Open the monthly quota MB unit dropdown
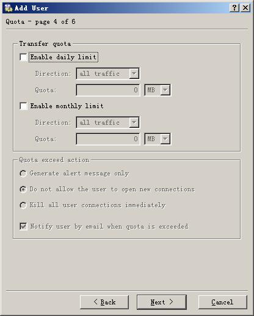The image size is (254, 316). [x=158, y=139]
